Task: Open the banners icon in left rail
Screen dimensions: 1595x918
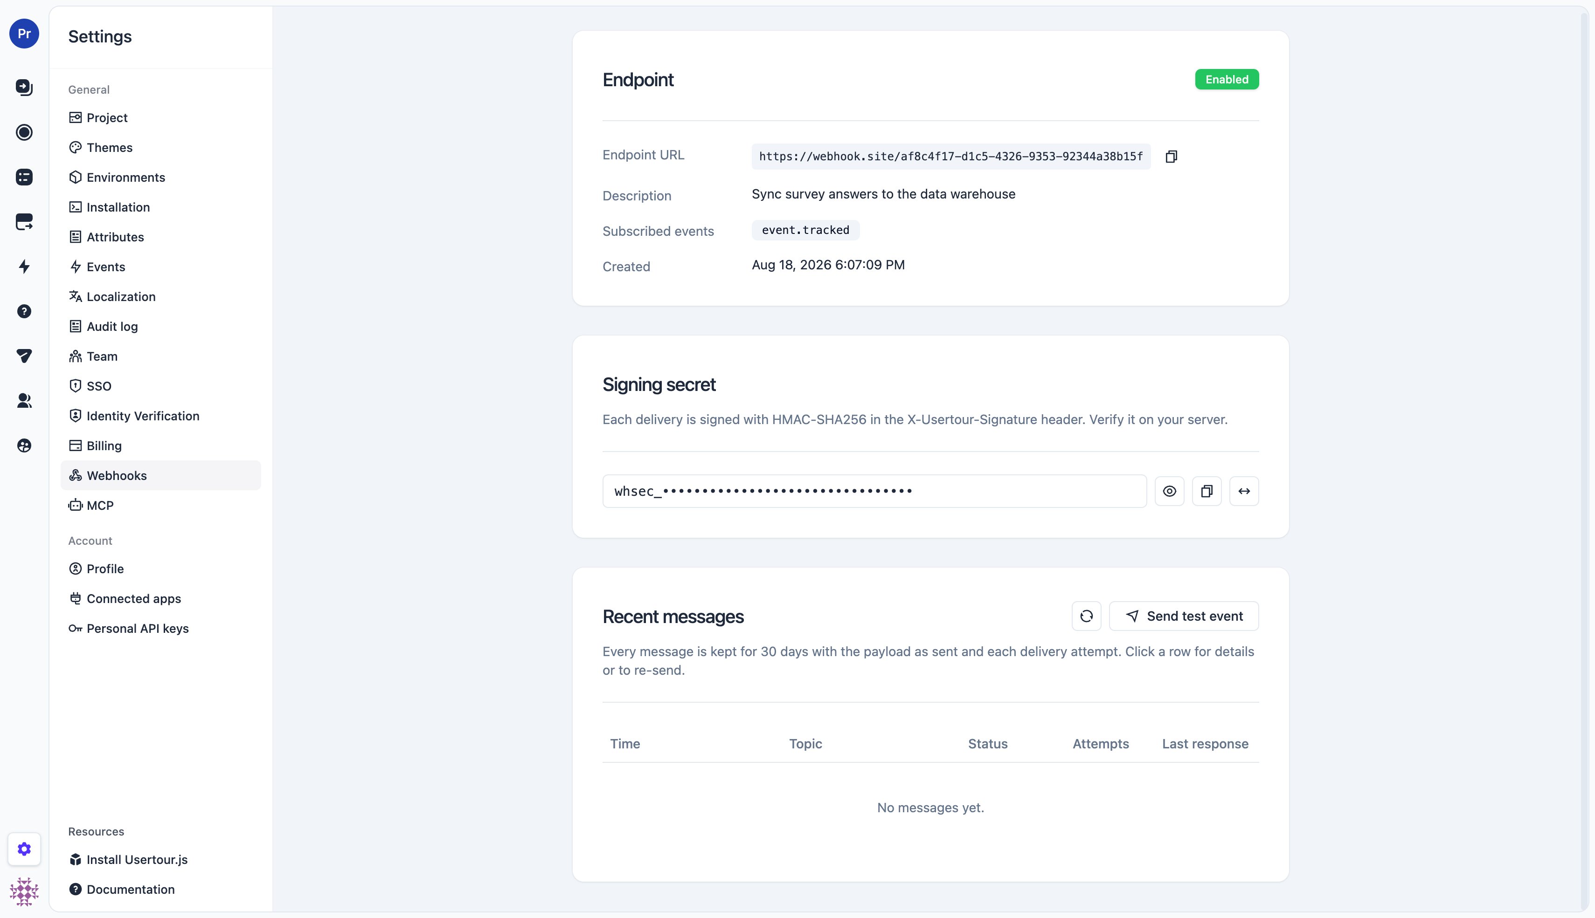Action: (x=24, y=221)
